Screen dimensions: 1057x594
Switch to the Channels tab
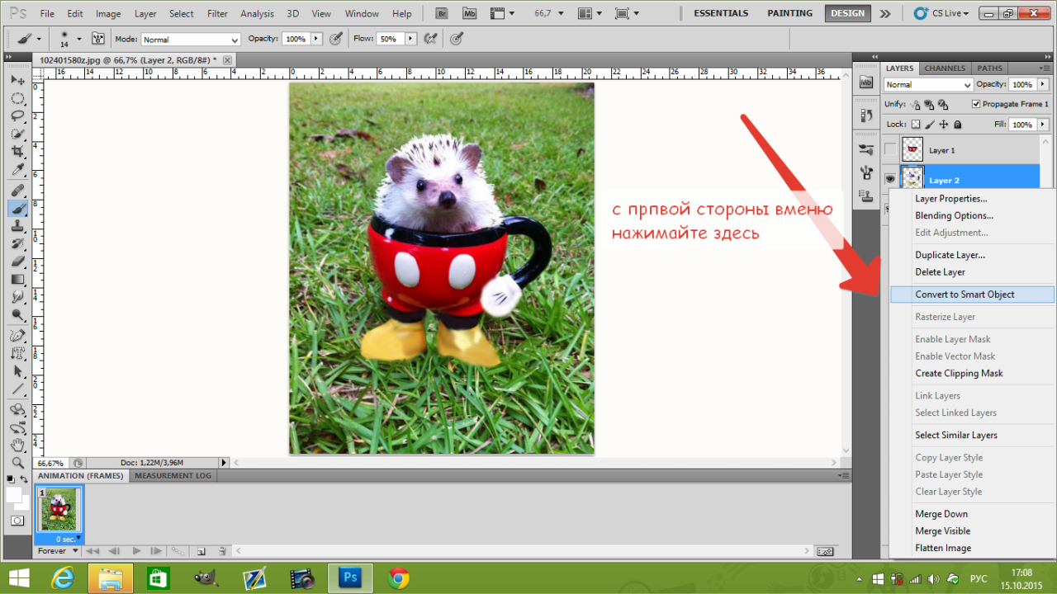944,68
